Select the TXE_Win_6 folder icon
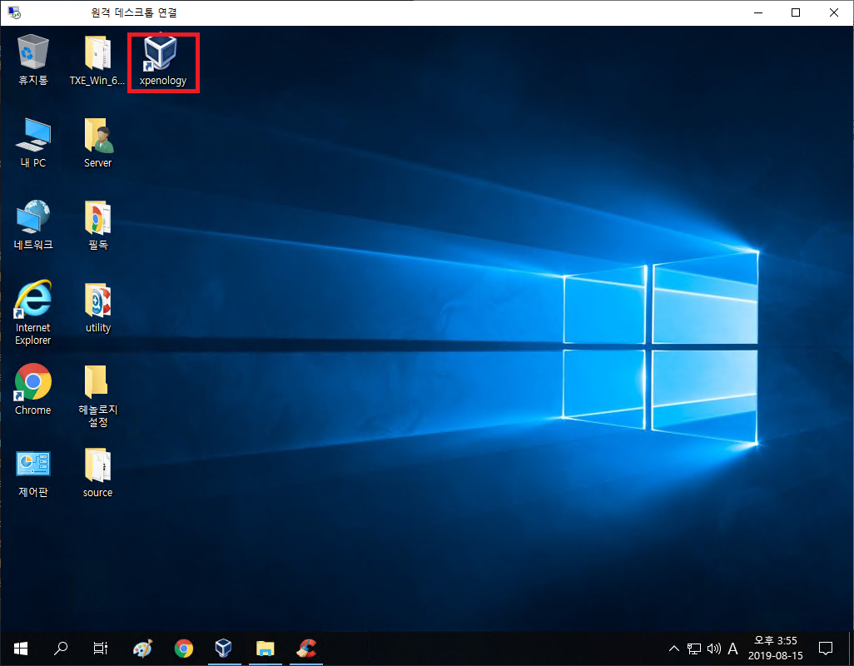Image resolution: width=854 pixels, height=666 pixels. click(97, 60)
